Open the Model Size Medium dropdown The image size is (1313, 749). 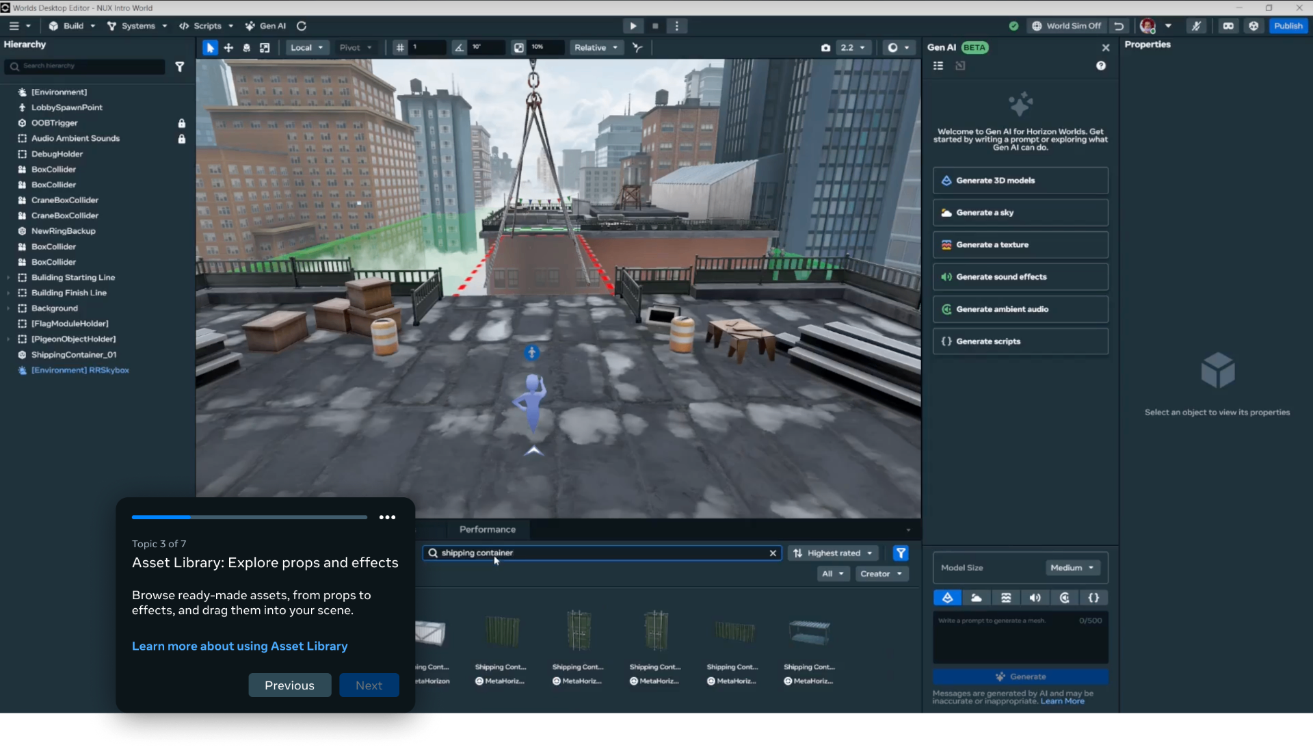coord(1072,568)
